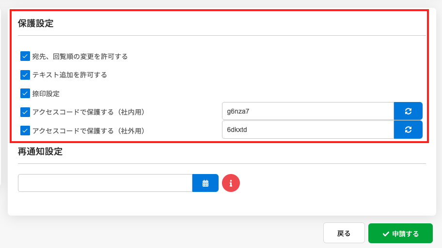The width and height of the screenshot is (442, 248).
Task: Click the 保護設定 section heading
Action: tap(35, 23)
